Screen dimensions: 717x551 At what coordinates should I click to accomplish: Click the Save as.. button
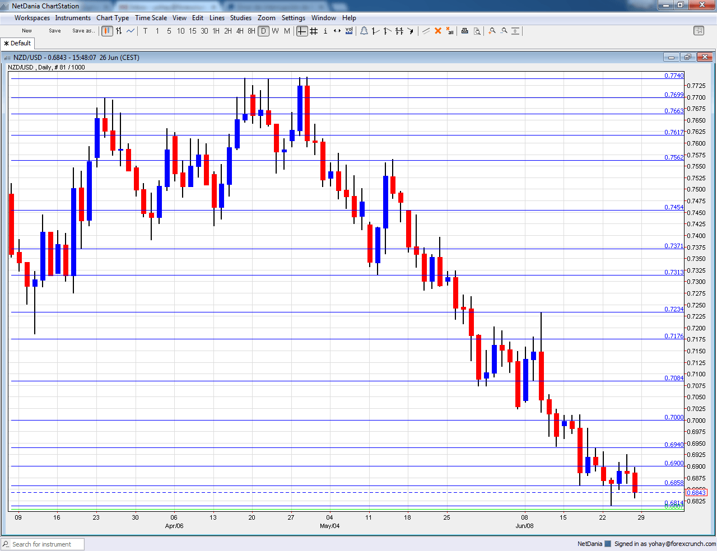[83, 31]
